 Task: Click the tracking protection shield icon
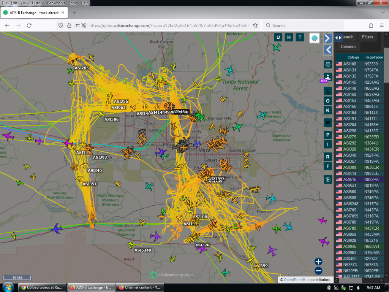pos(61,25)
